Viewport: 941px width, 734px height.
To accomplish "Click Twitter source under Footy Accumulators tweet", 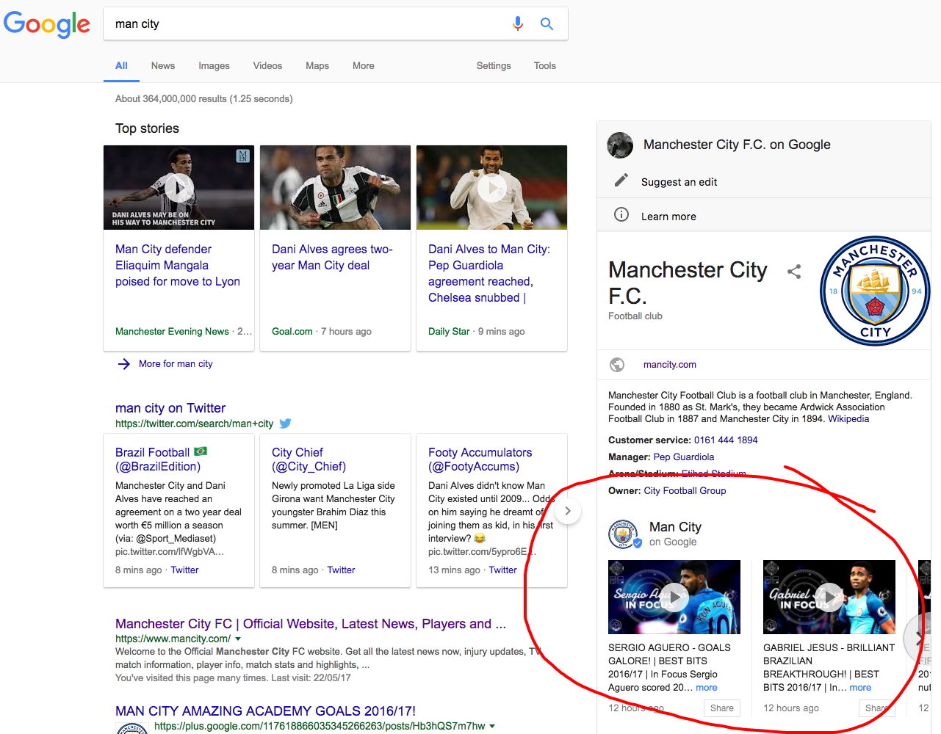I will click(502, 570).
